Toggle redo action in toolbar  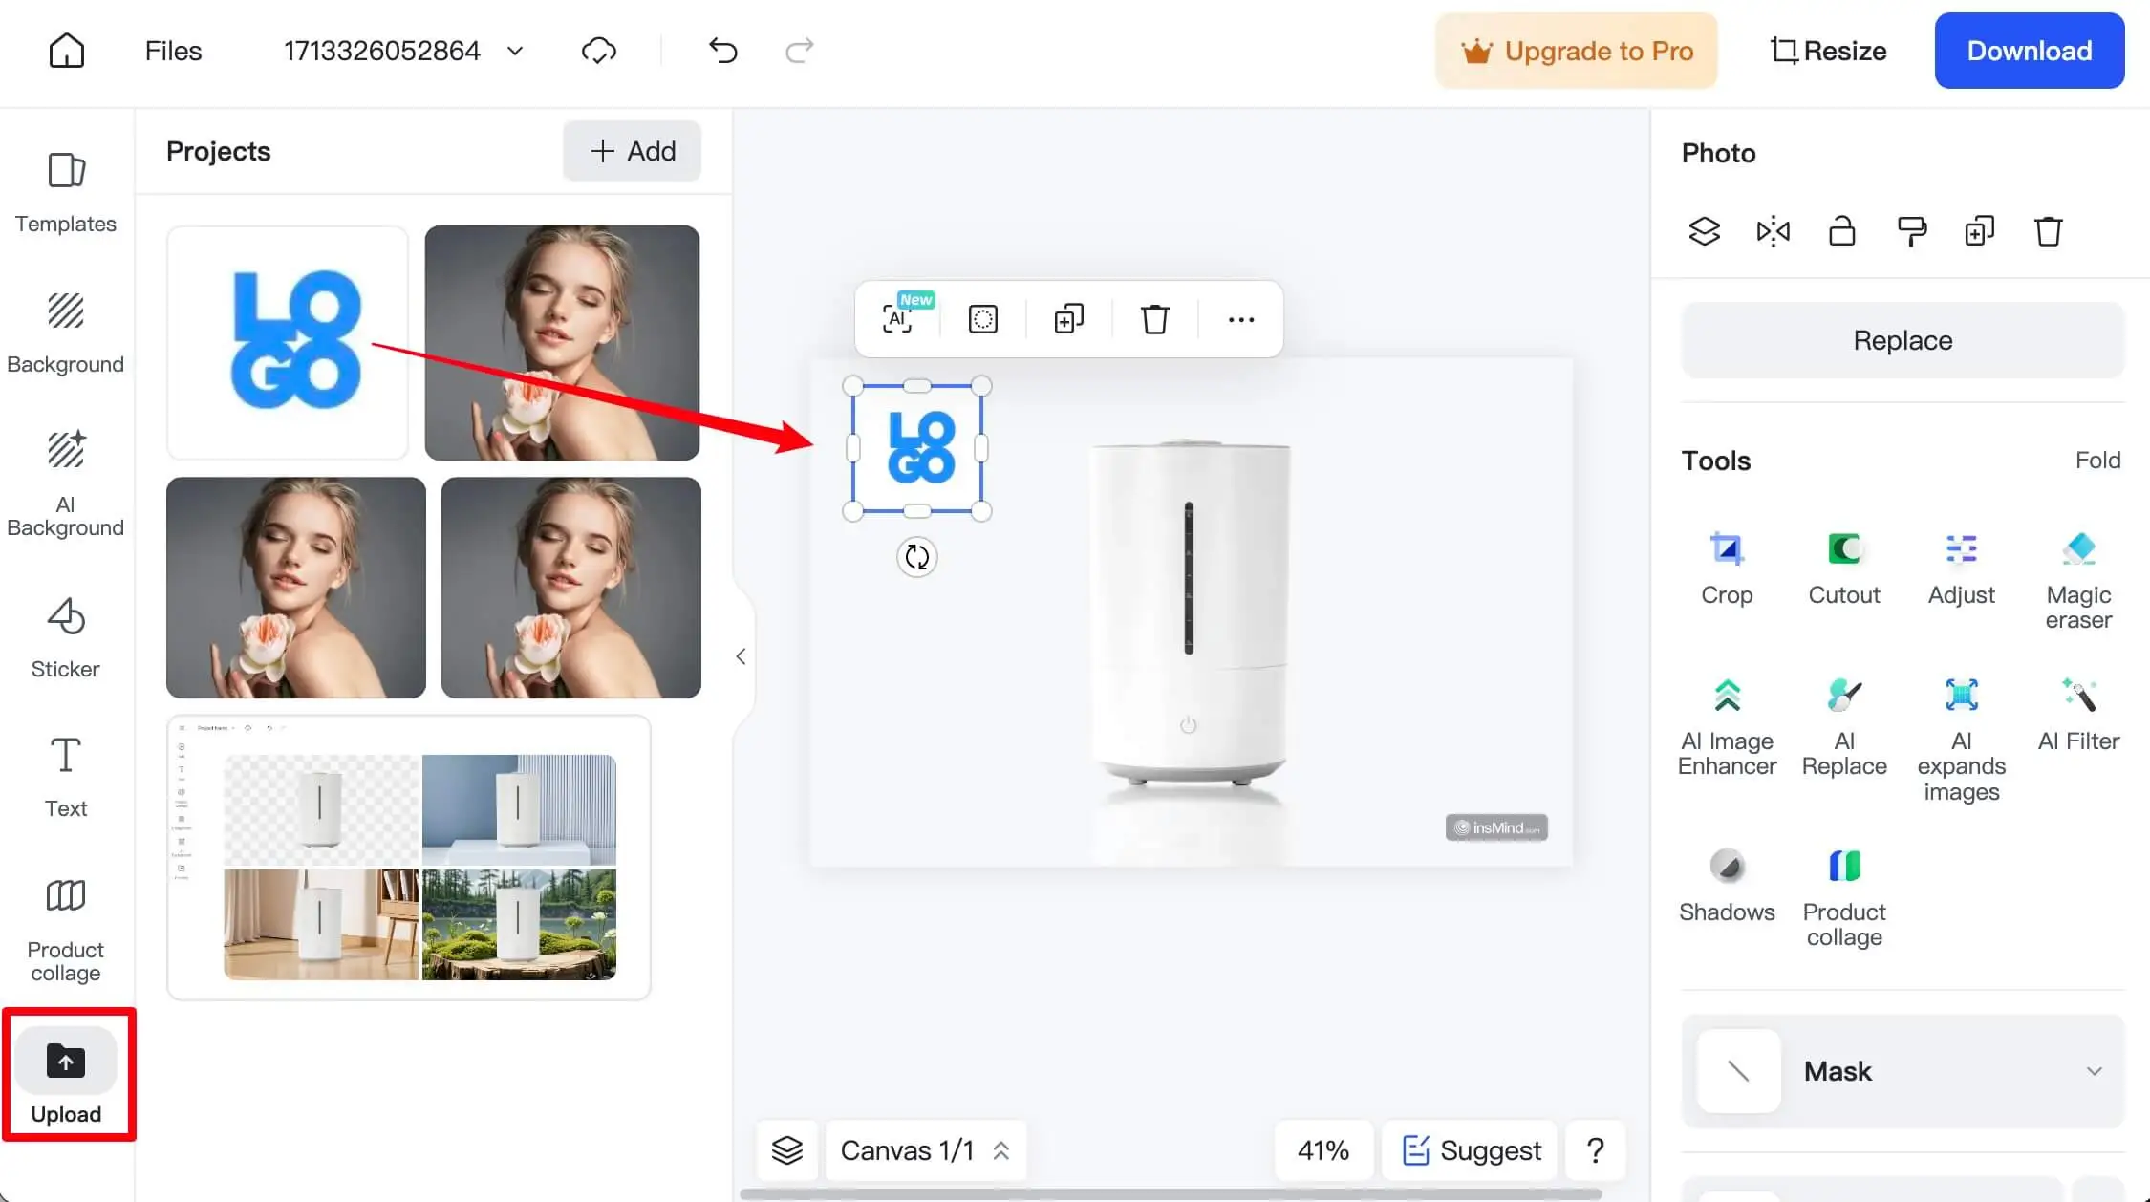[x=799, y=52]
